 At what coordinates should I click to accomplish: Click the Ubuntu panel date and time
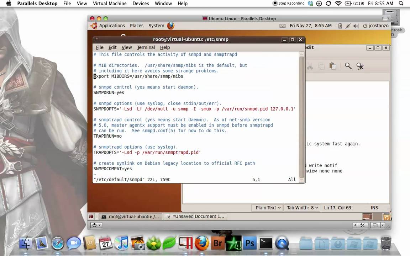pyautogui.click(x=310, y=26)
